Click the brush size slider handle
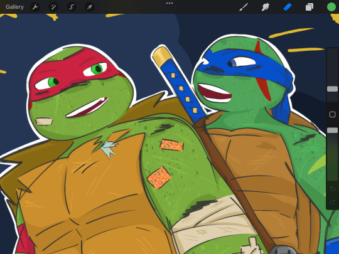This screenshot has width=339, height=254. [x=332, y=89]
